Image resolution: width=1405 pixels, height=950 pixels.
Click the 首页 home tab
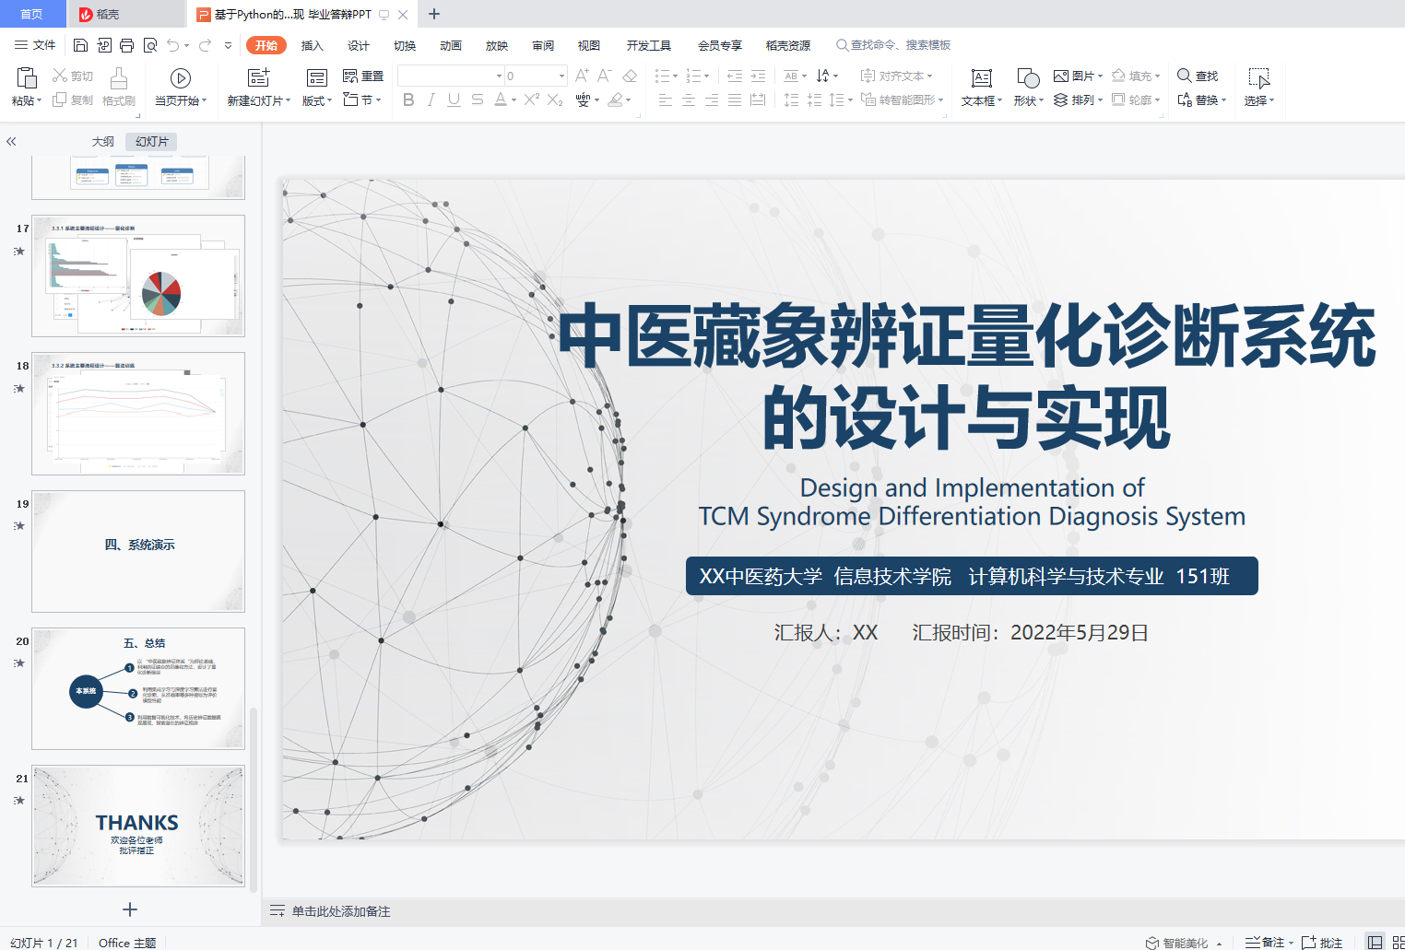[x=32, y=14]
